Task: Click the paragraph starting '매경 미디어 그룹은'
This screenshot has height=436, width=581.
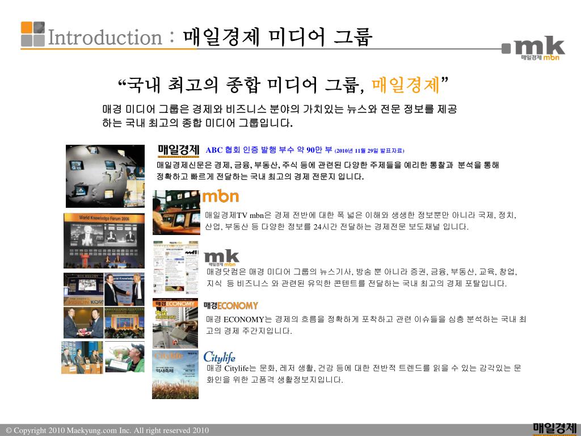Action: click(x=280, y=116)
